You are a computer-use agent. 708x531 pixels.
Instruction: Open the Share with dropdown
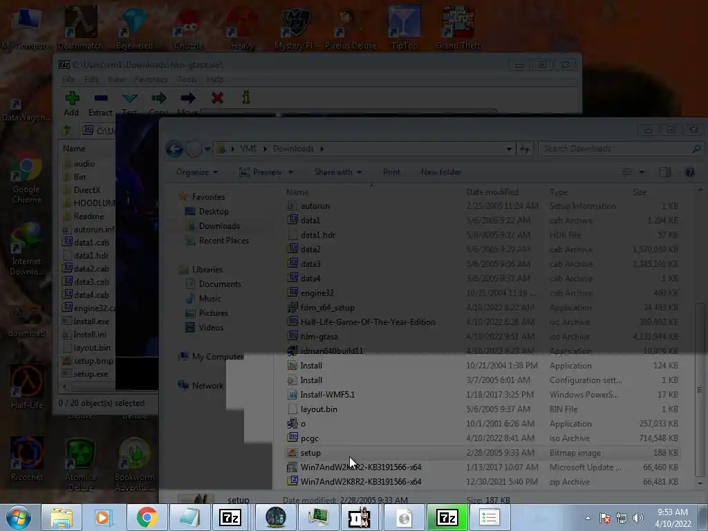337,172
